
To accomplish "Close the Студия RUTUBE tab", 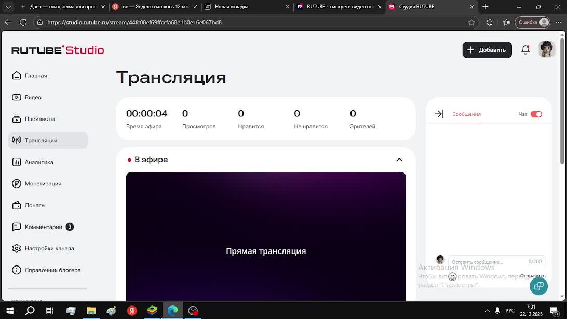I will 471,7.
